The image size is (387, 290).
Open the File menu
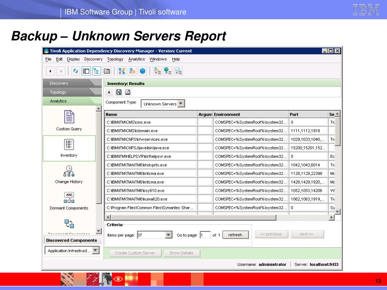point(48,59)
